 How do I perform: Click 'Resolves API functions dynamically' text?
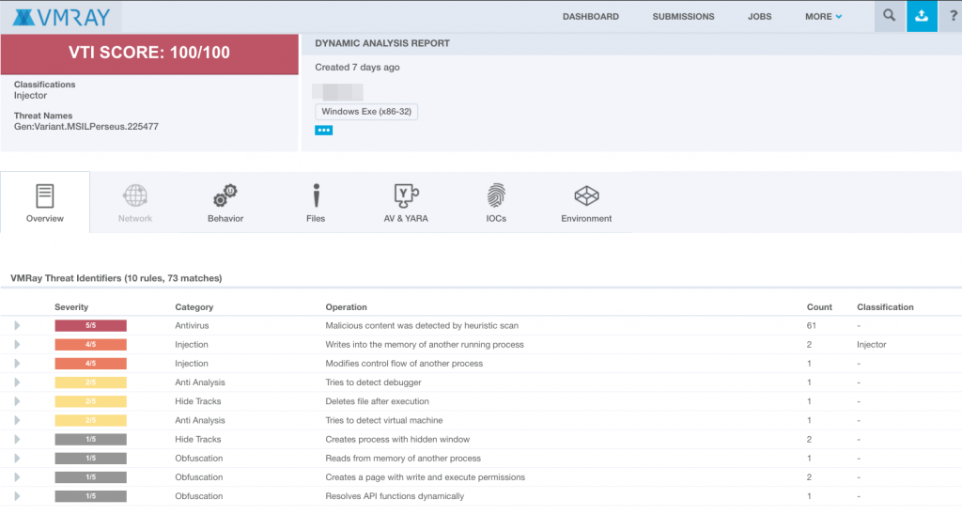click(x=395, y=496)
